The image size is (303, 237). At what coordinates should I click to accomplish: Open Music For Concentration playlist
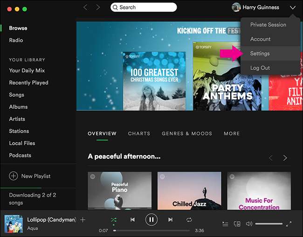(x=259, y=191)
